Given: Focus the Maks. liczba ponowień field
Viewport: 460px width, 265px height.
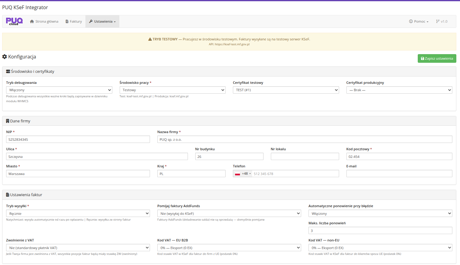Looking at the screenshot, I should (380, 231).
